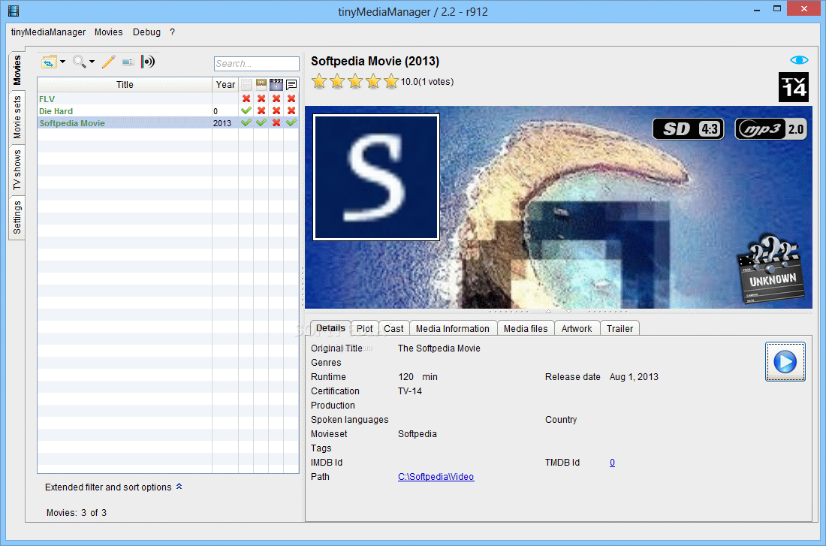Screen dimensions: 826x546
Task: Click the images column header icon
Action: pyautogui.click(x=261, y=84)
